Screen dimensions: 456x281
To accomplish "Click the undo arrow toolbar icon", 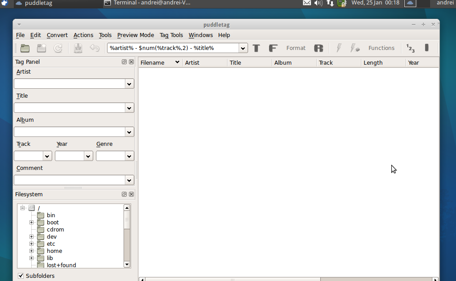I will click(x=95, y=48).
